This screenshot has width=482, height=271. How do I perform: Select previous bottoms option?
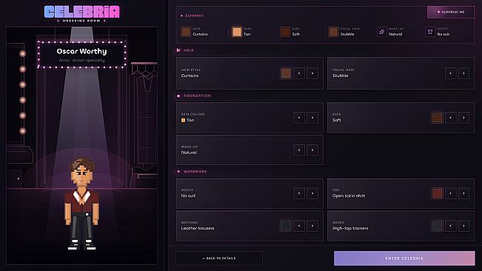299,226
